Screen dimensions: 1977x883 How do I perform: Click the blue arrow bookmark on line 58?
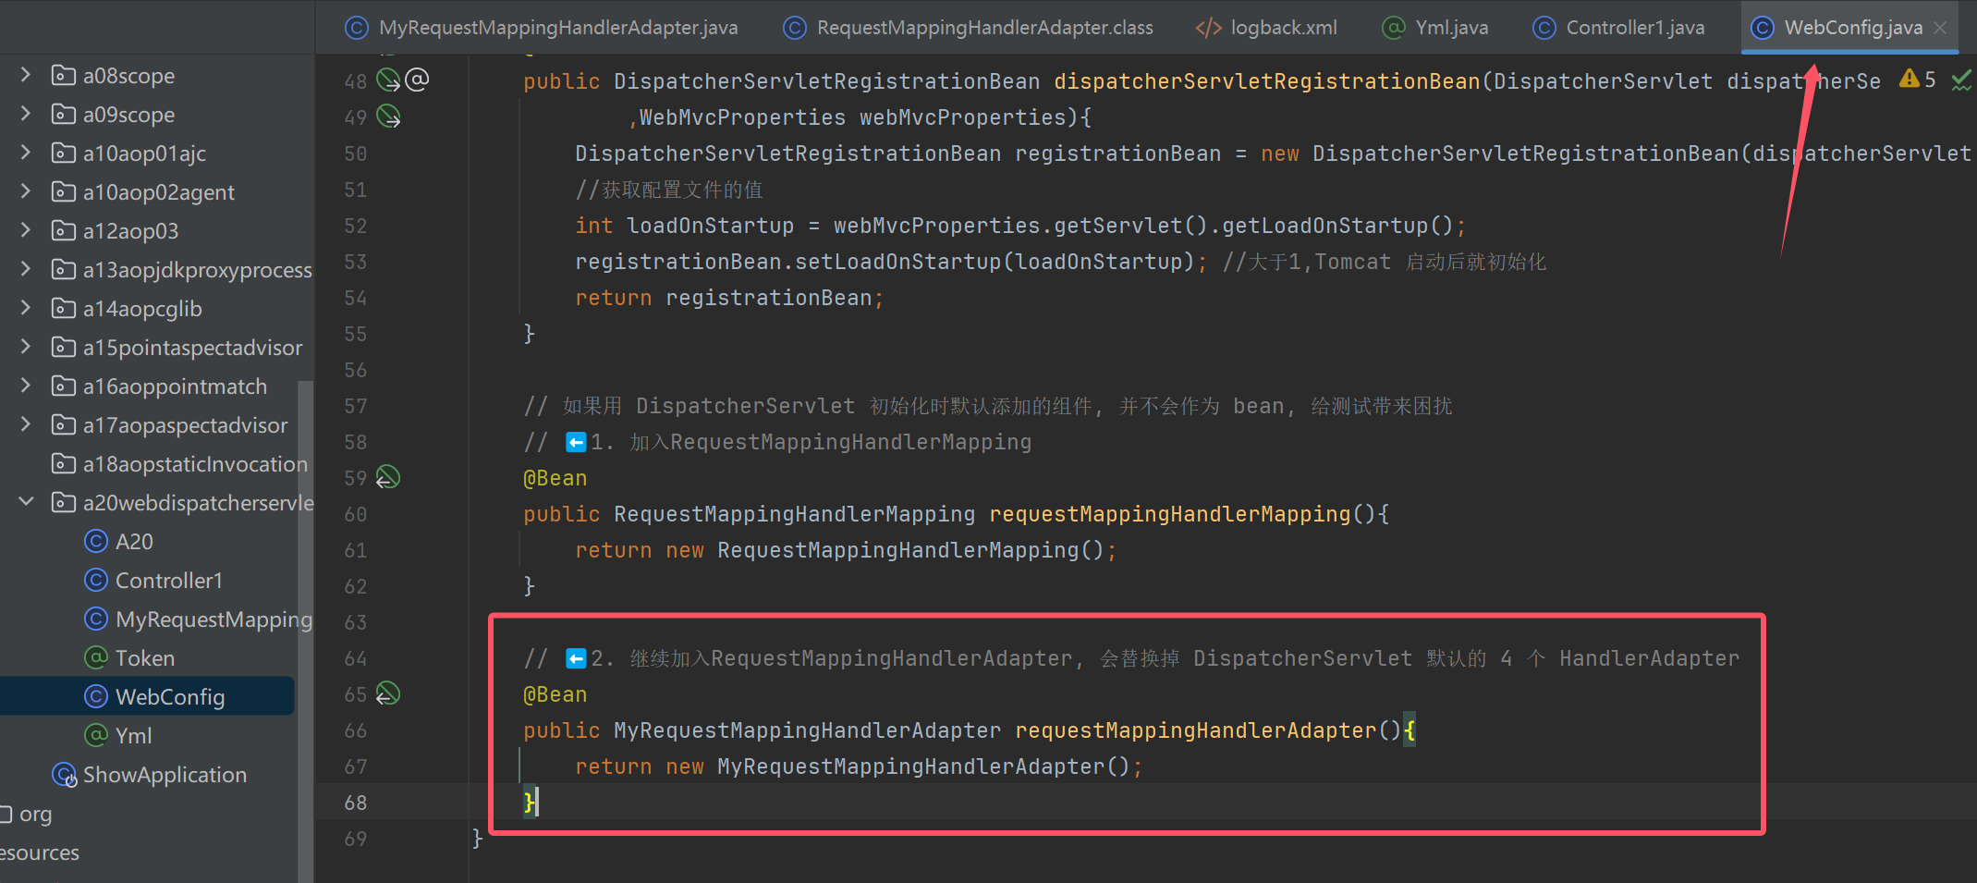[x=576, y=442]
